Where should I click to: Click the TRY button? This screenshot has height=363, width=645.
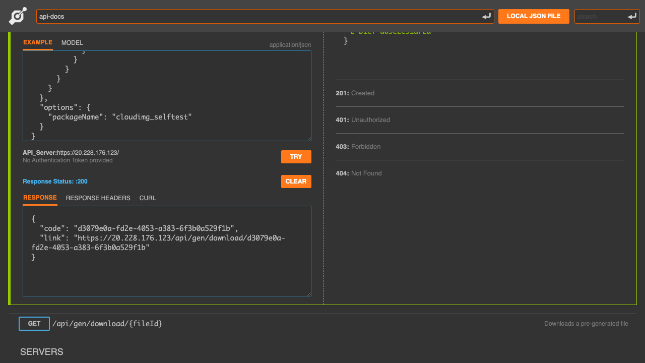click(x=296, y=157)
